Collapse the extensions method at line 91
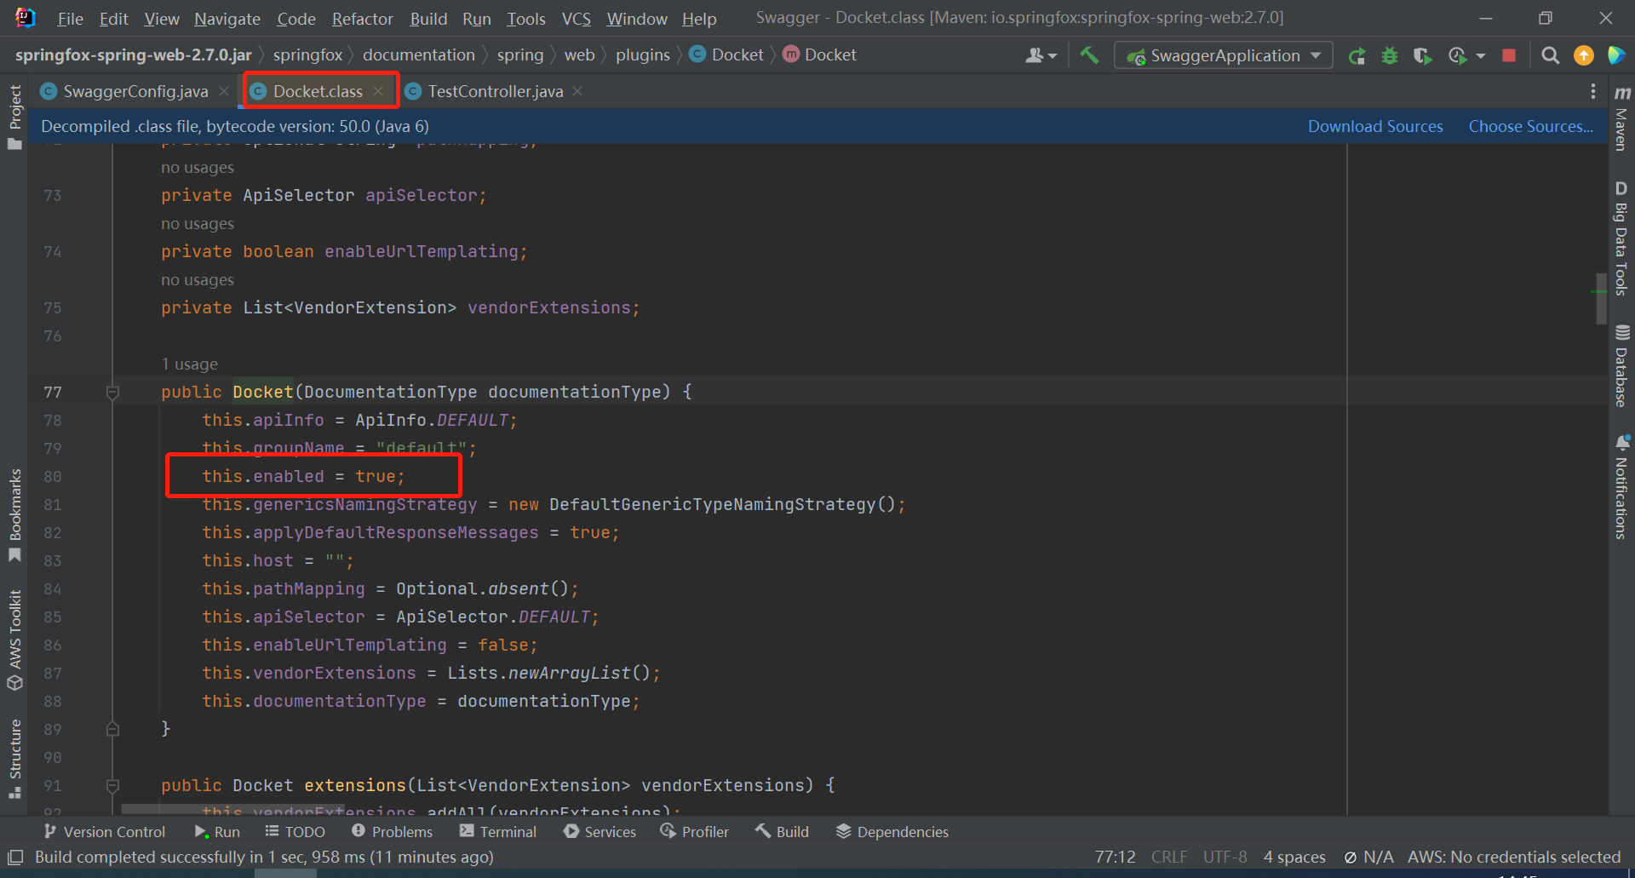The height and width of the screenshot is (878, 1635). point(112,785)
